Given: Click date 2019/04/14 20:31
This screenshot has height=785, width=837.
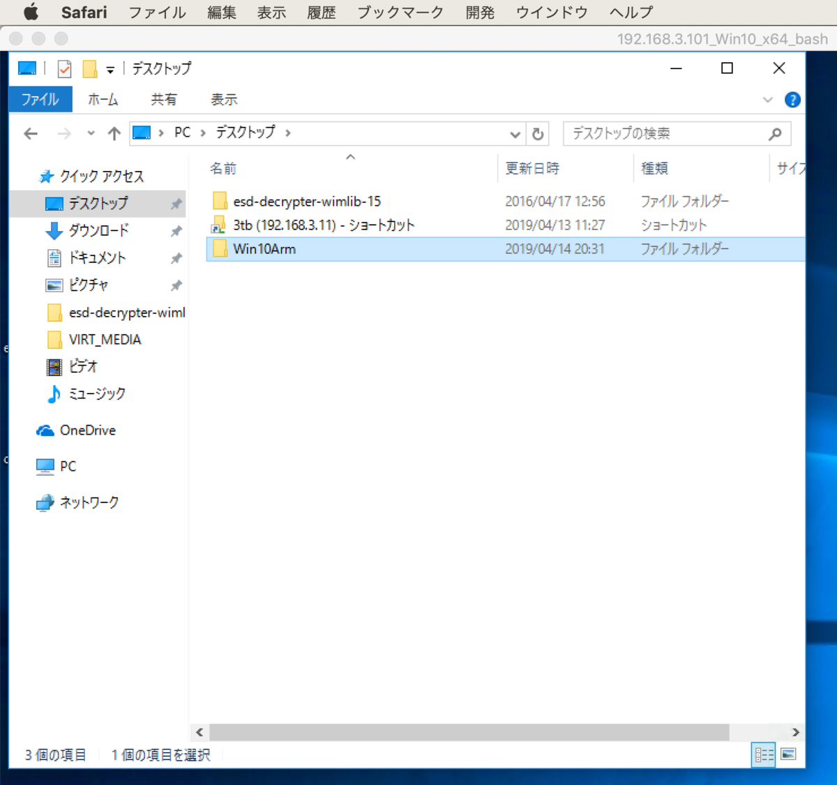Looking at the screenshot, I should pos(555,249).
